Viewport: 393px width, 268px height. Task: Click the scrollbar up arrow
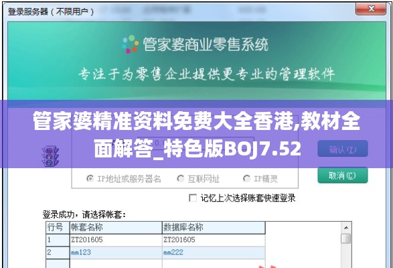click(346, 228)
